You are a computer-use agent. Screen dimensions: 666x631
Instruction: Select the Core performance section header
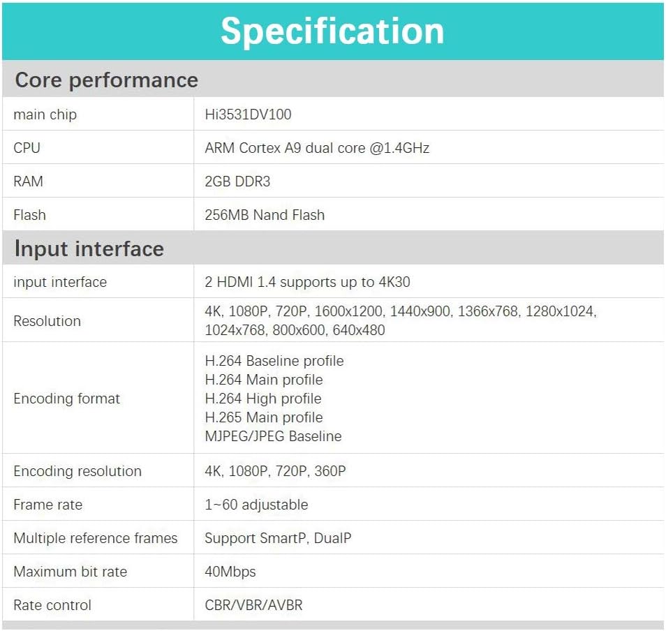click(106, 80)
